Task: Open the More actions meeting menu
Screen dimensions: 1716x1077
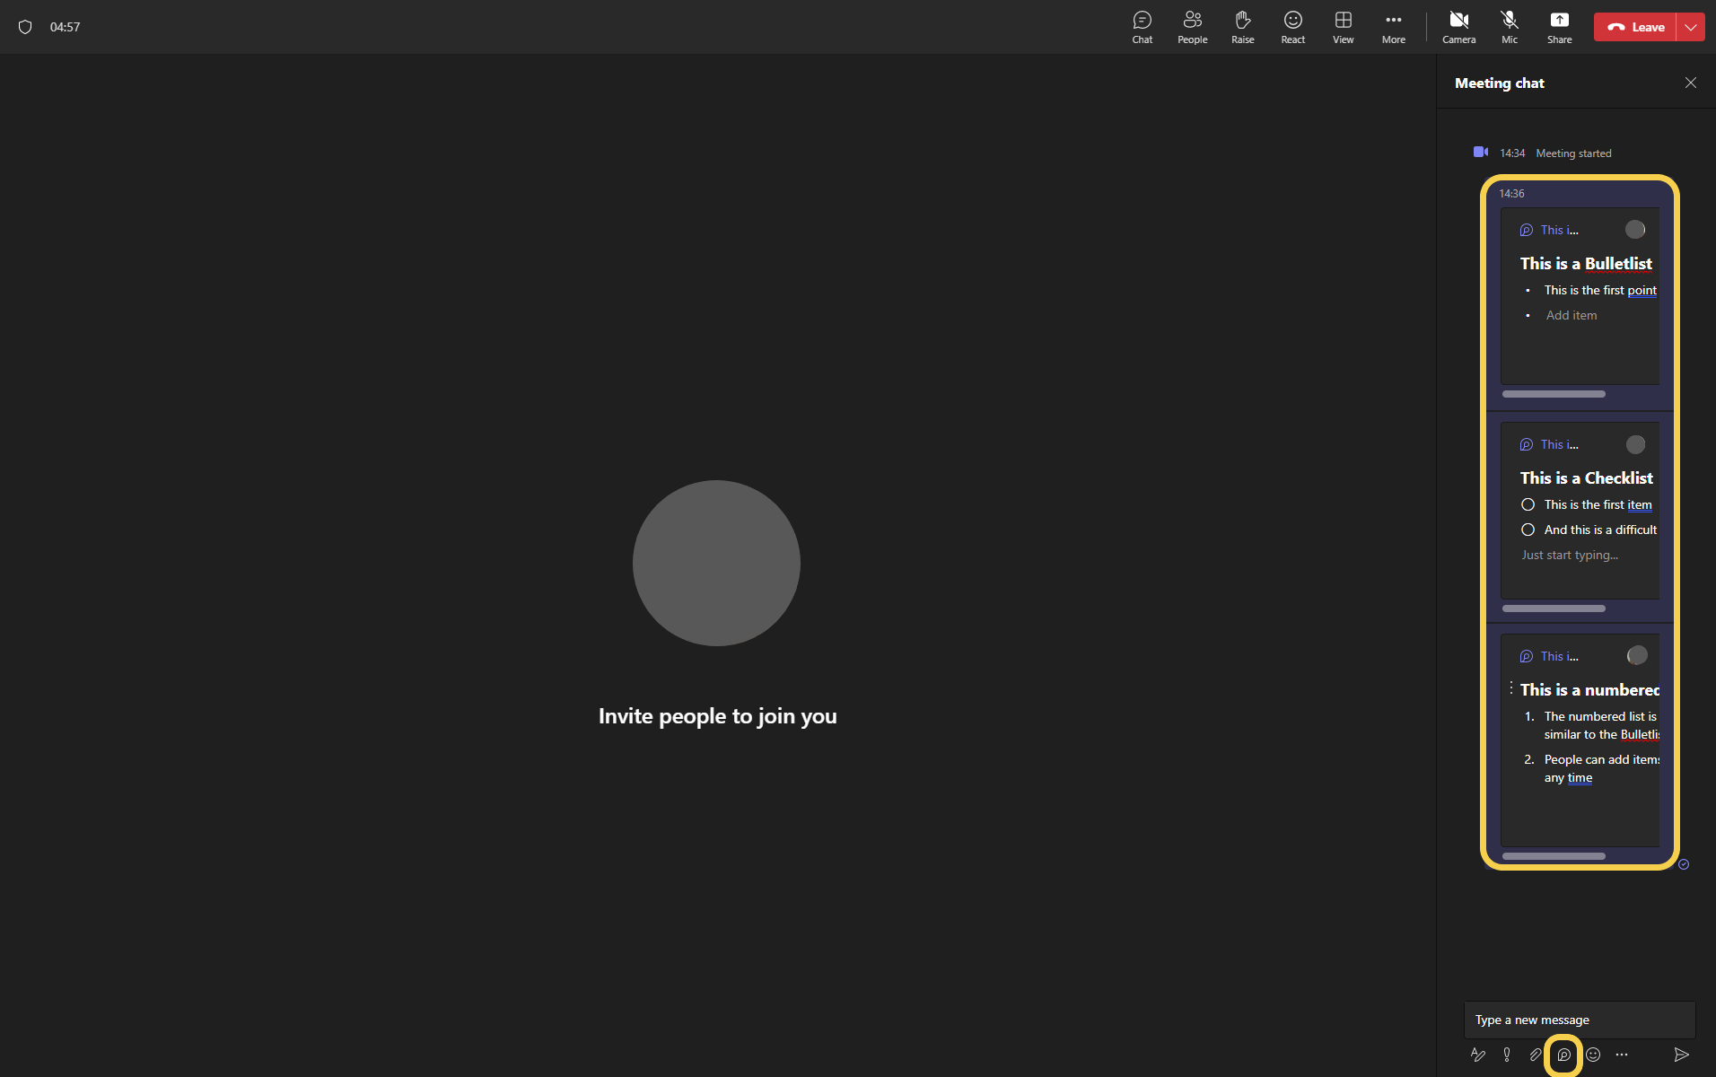Action: (x=1393, y=27)
